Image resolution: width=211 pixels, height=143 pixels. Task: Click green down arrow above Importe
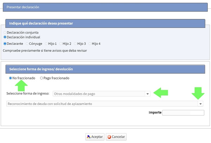(x=198, y=93)
